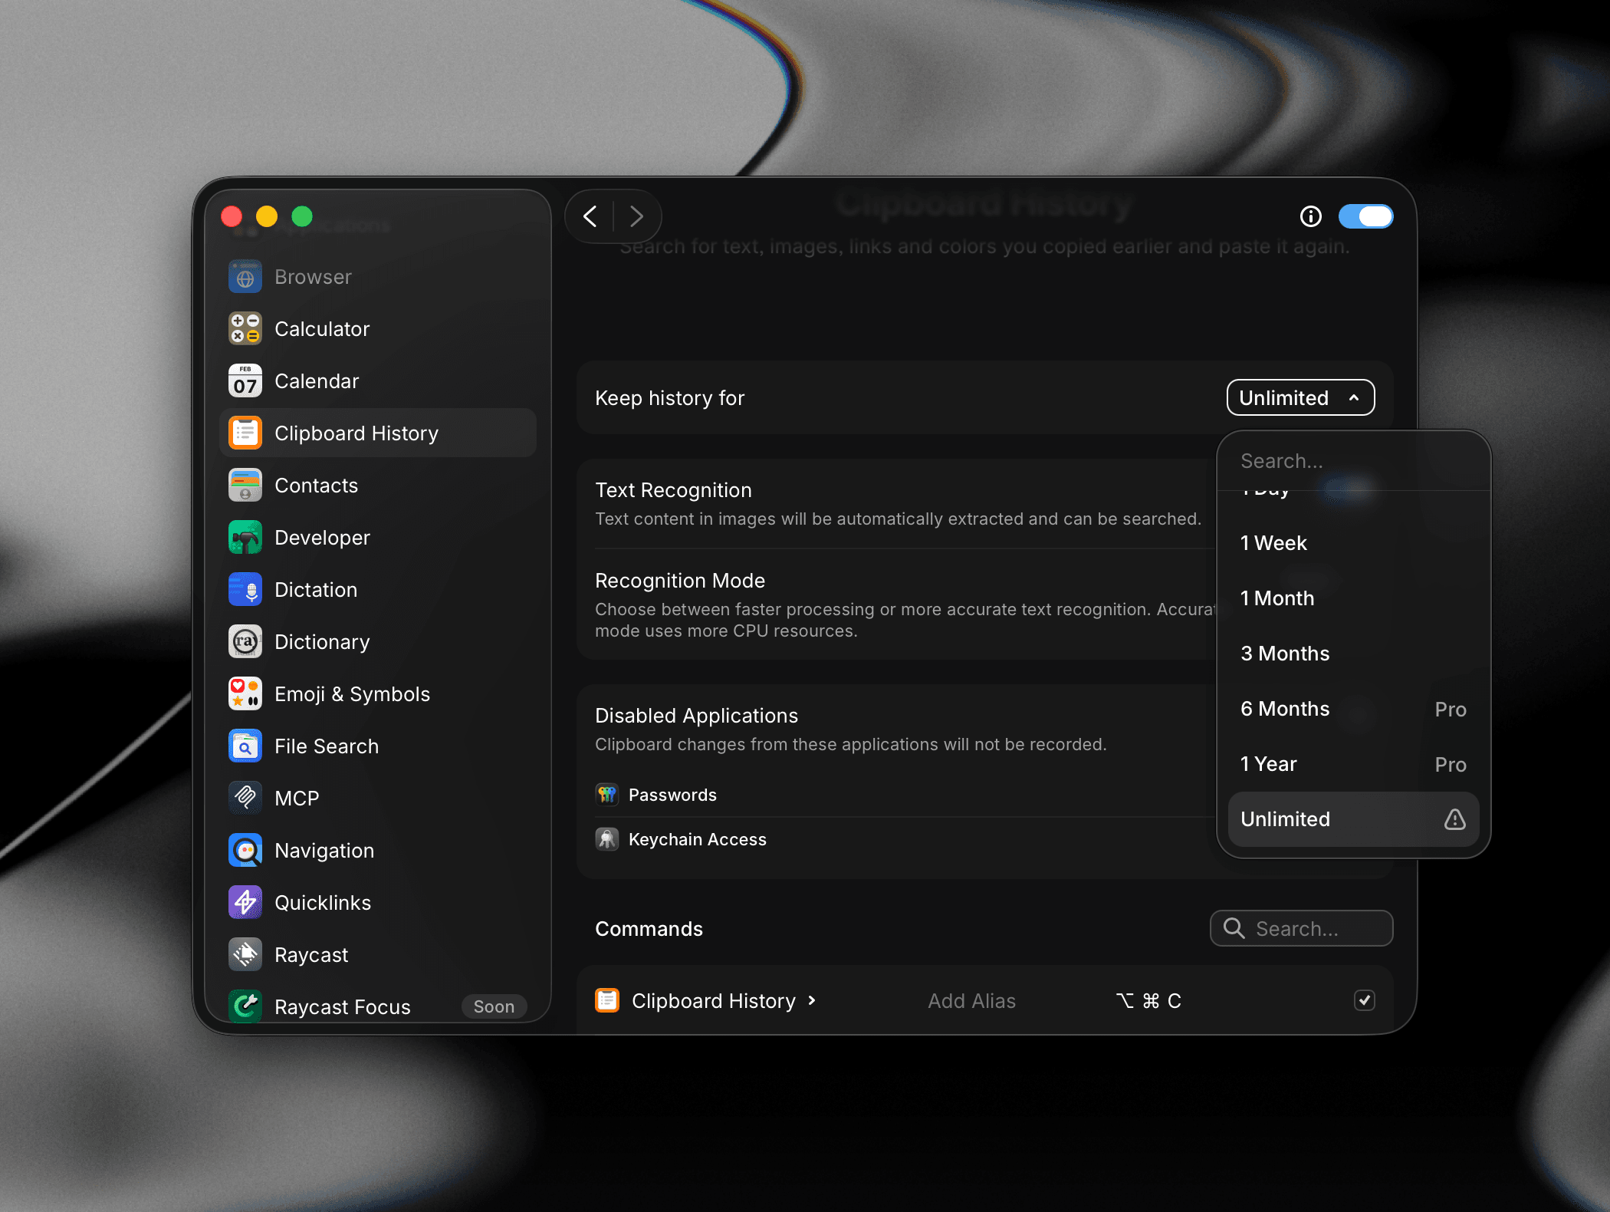Choose 1 Week from the dropdown

tap(1353, 543)
